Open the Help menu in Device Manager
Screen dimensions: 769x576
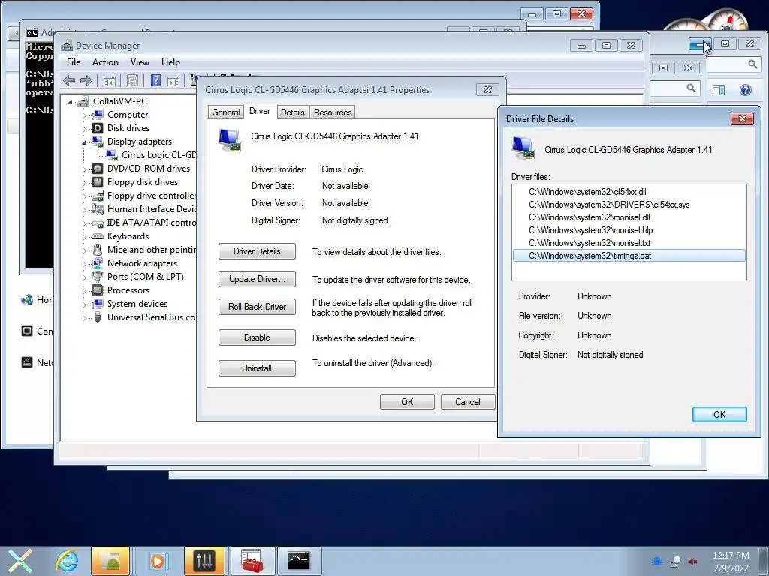[170, 62]
